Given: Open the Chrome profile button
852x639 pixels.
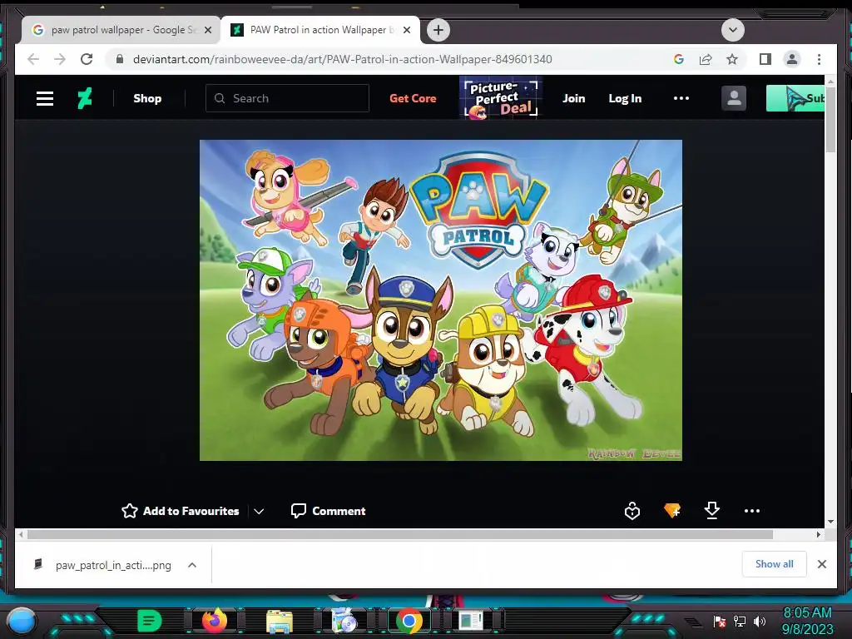Looking at the screenshot, I should click(792, 59).
